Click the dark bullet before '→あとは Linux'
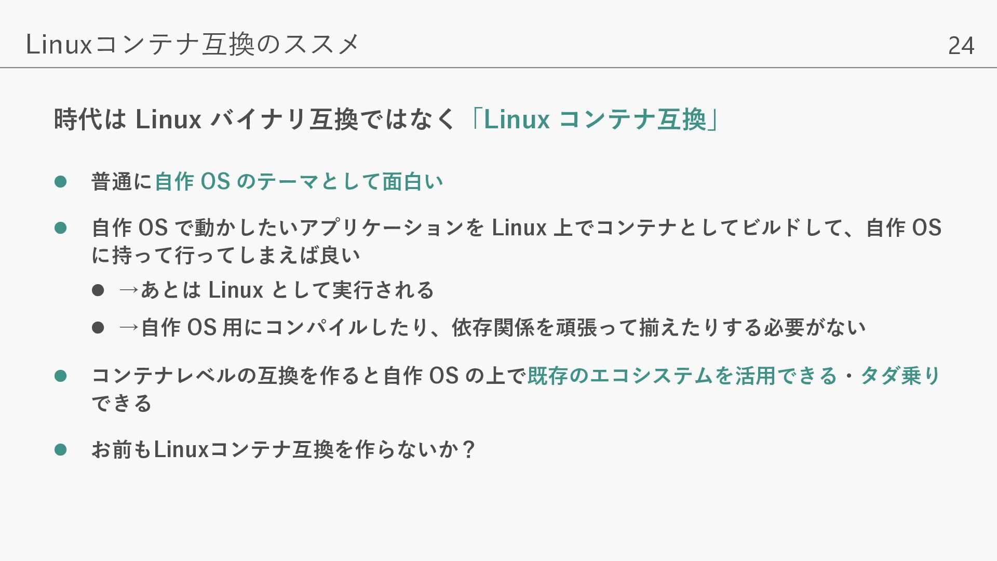This screenshot has height=561, width=997. (x=98, y=290)
